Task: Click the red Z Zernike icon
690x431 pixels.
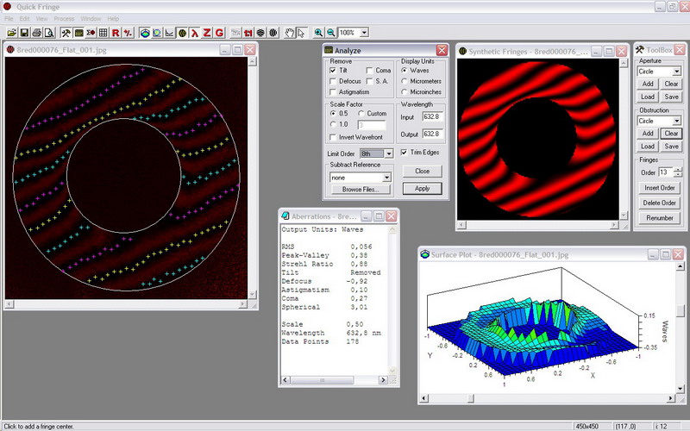Action: (x=207, y=33)
